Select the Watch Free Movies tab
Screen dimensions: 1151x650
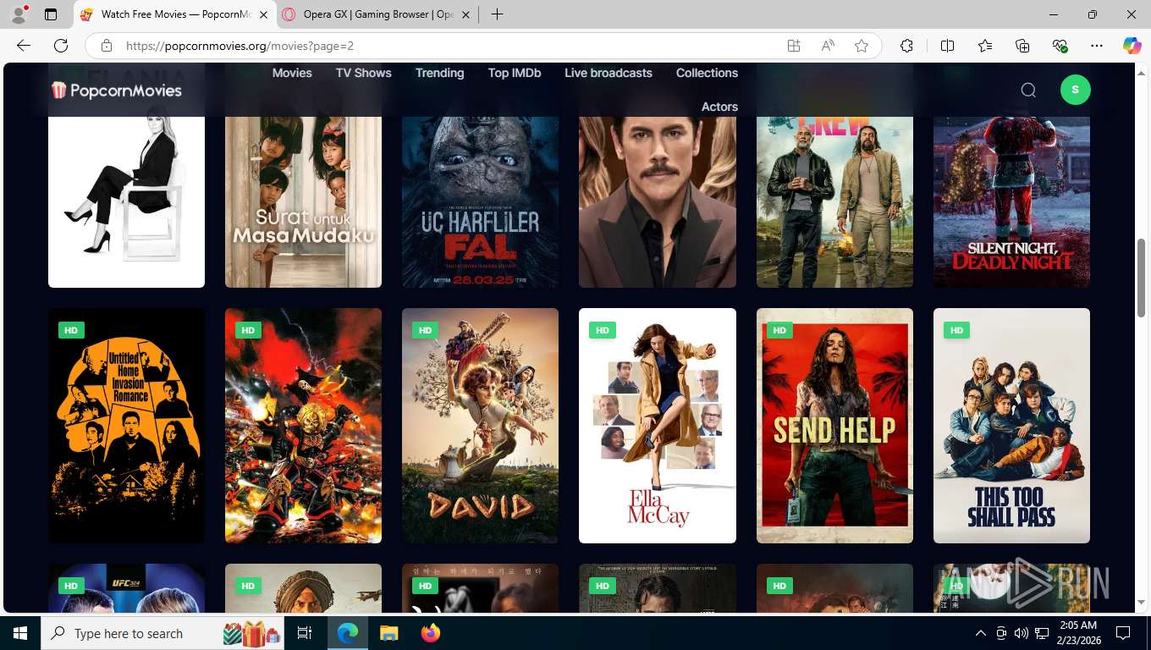(x=175, y=14)
